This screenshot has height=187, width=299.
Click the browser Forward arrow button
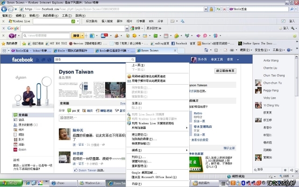[x=11, y=9]
